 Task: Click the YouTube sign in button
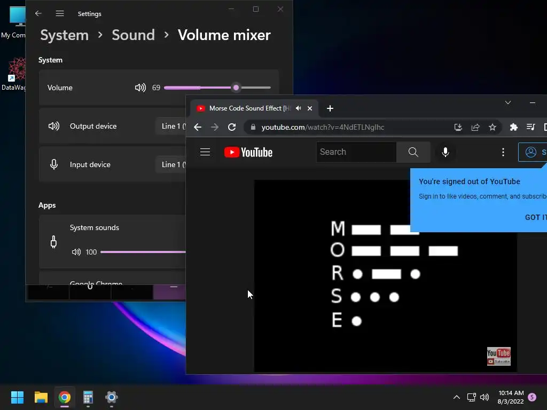533,152
